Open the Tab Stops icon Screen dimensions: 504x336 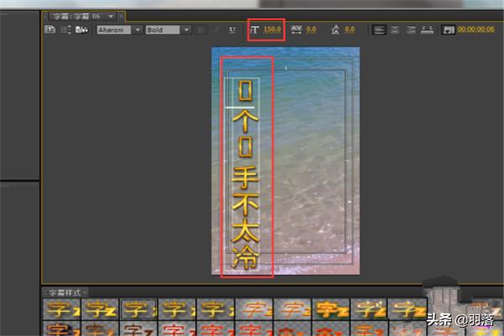coord(428,30)
